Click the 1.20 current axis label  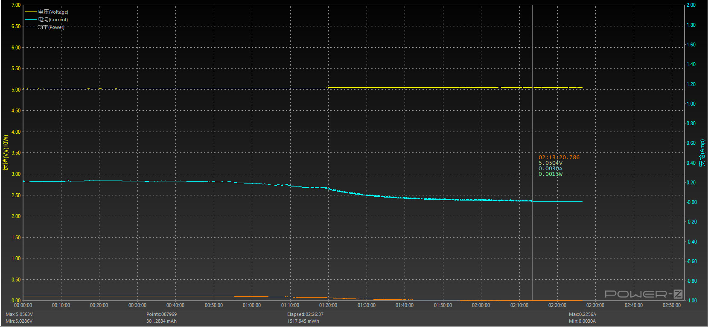691,84
